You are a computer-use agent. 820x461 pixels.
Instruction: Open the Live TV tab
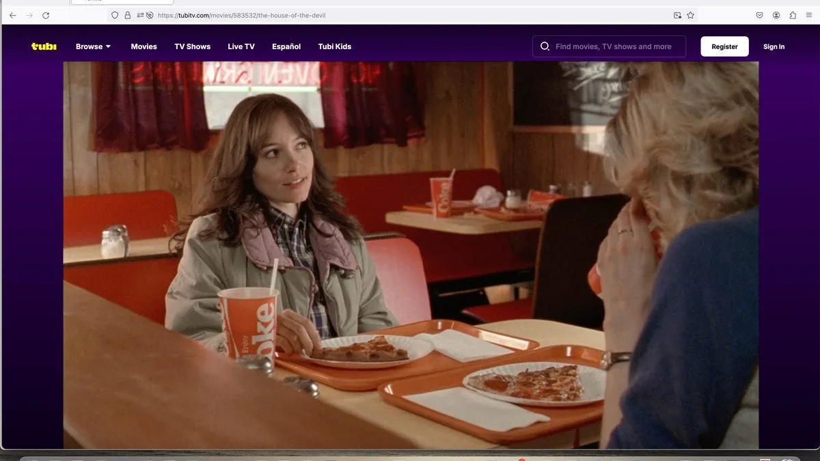tap(241, 46)
